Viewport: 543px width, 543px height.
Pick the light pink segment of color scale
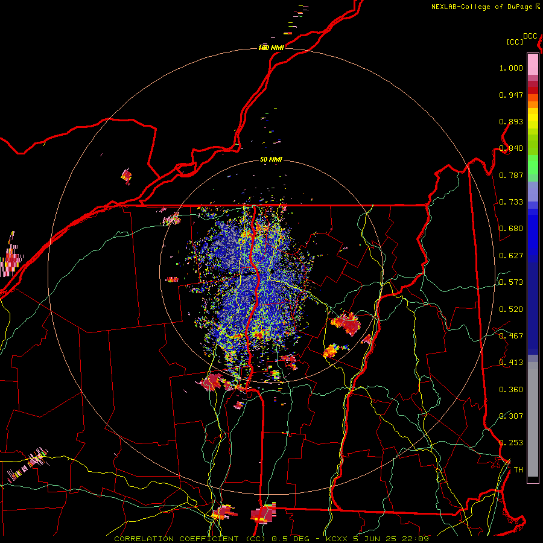tap(533, 64)
